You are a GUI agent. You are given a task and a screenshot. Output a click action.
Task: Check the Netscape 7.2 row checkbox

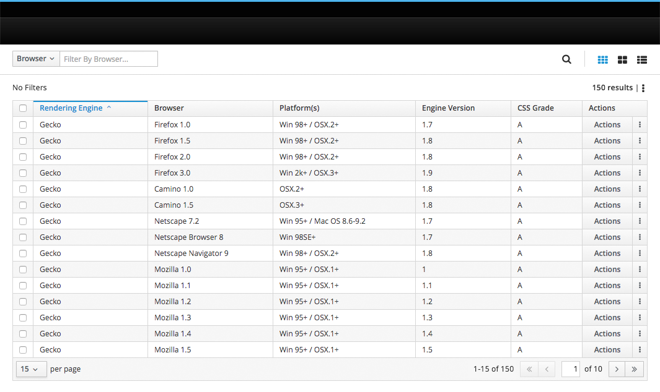point(23,221)
